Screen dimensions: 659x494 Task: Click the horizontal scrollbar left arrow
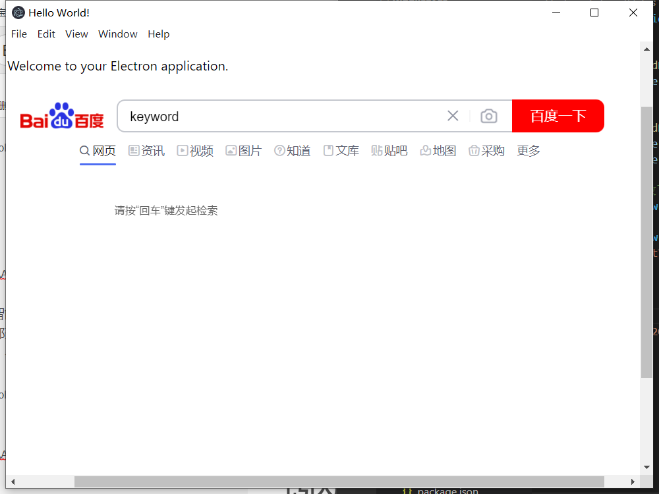point(13,481)
